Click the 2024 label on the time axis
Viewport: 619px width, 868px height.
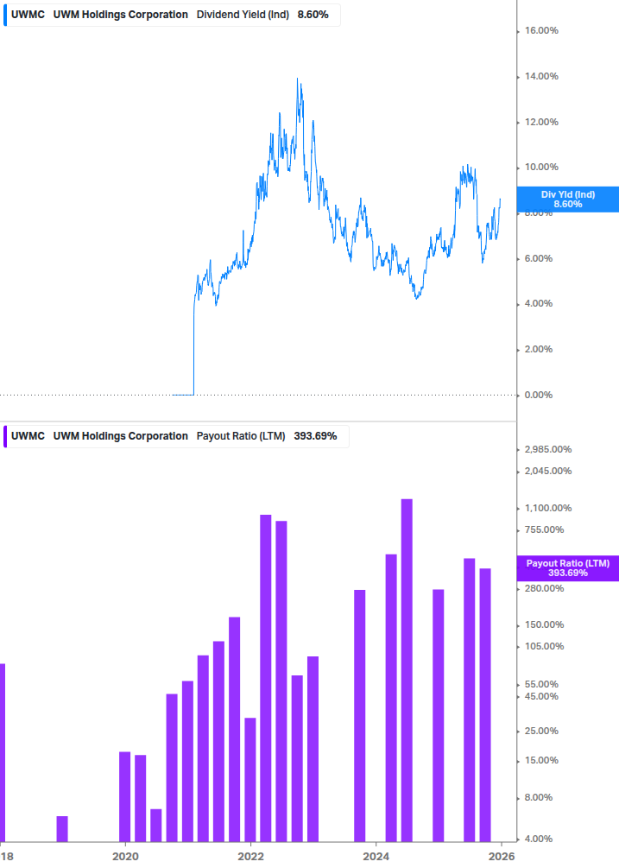pos(376,857)
